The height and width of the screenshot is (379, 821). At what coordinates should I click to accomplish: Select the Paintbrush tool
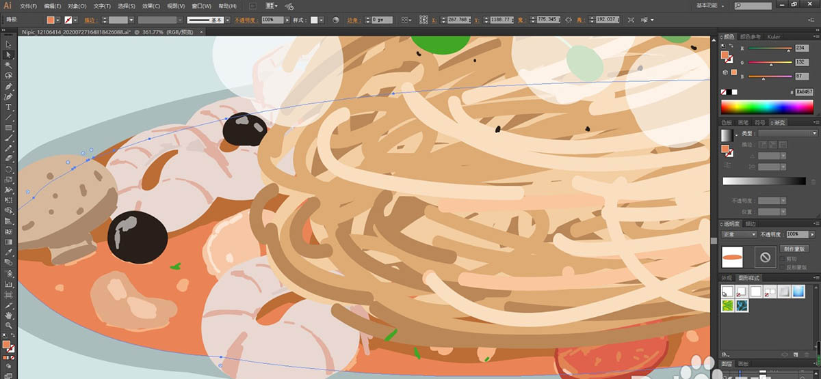coord(9,138)
